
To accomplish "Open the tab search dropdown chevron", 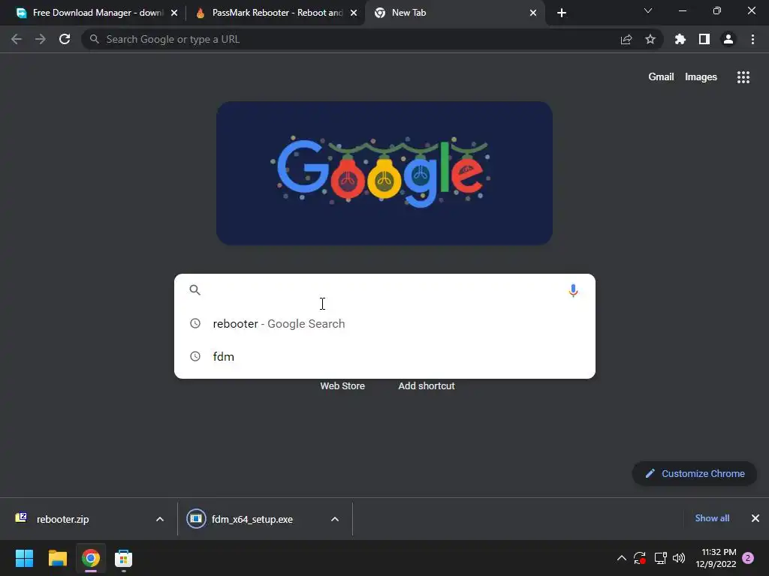I will pos(648,10).
